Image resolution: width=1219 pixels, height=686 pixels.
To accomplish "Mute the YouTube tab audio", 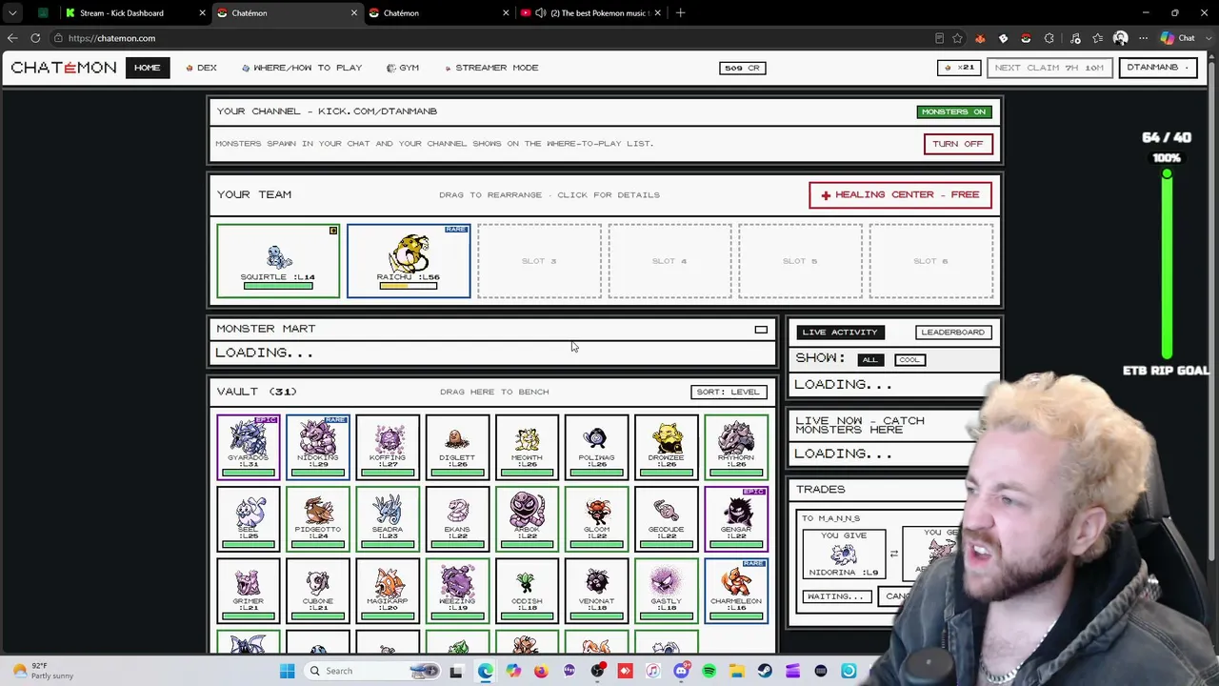I will point(541,13).
